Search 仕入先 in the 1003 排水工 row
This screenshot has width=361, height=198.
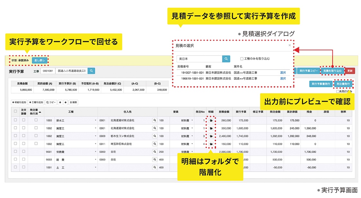point(155,120)
